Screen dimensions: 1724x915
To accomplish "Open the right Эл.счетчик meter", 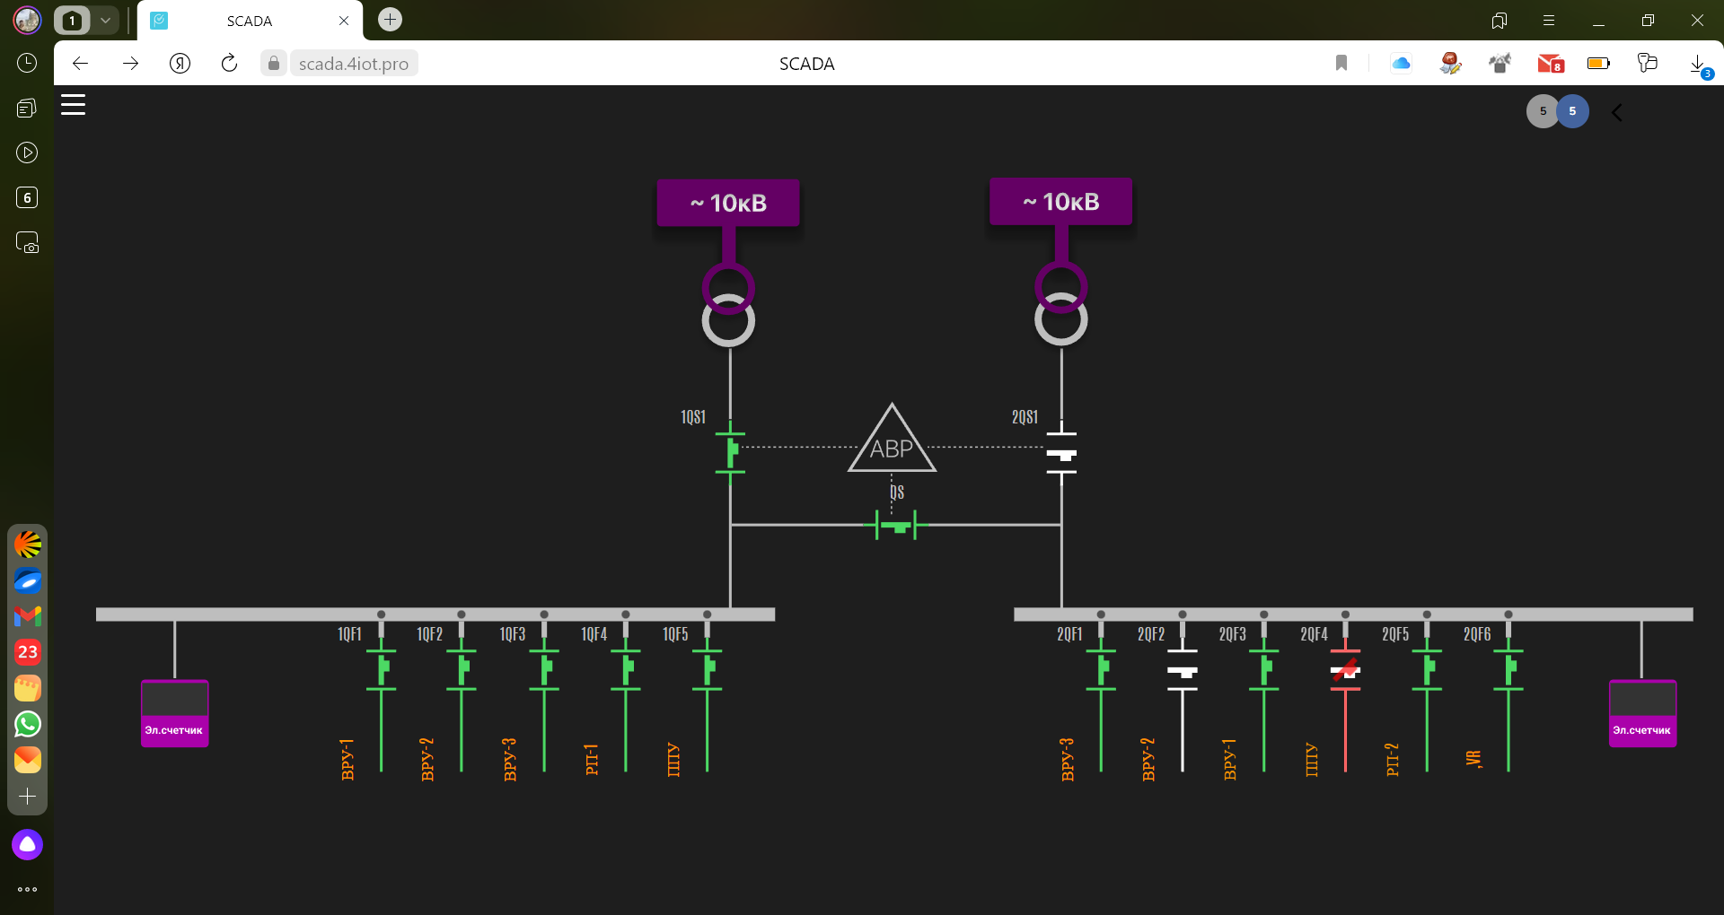I will point(1642,713).
